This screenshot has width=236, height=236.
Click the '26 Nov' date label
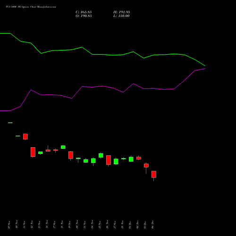pyautogui.click(x=107, y=225)
